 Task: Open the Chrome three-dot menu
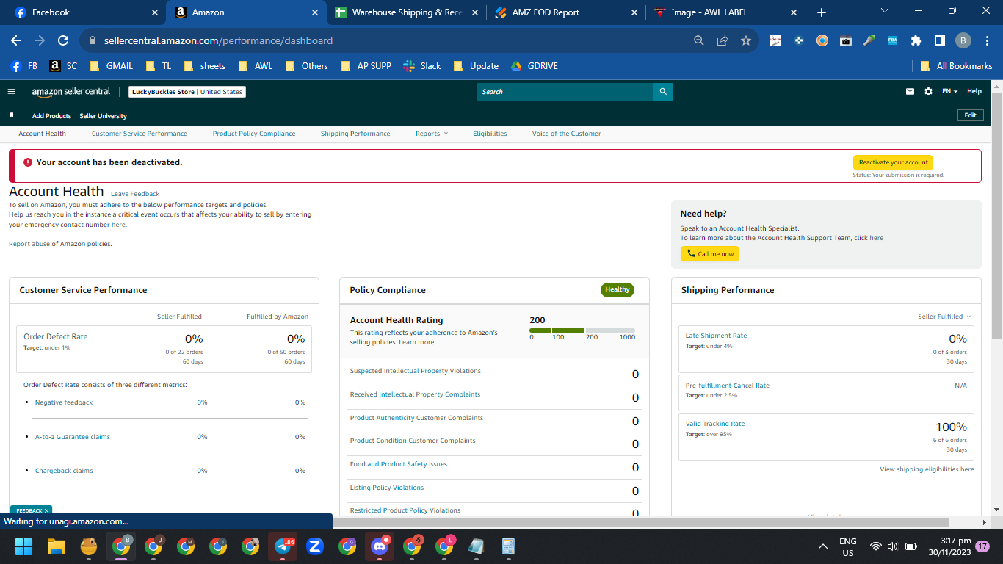987,41
